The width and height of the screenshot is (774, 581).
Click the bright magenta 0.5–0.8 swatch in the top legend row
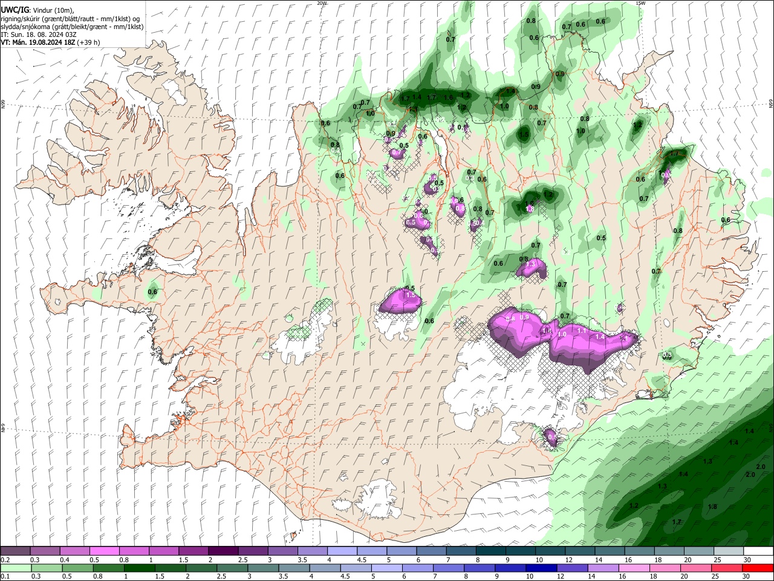click(x=104, y=551)
